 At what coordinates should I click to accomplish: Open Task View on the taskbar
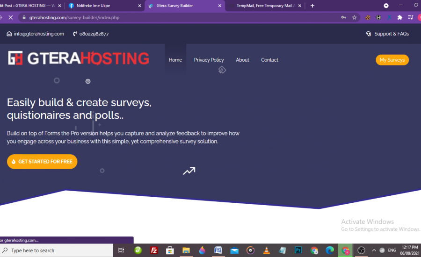[121, 250]
